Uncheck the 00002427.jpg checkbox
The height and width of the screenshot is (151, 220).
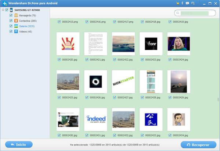(x=114, y=97)
